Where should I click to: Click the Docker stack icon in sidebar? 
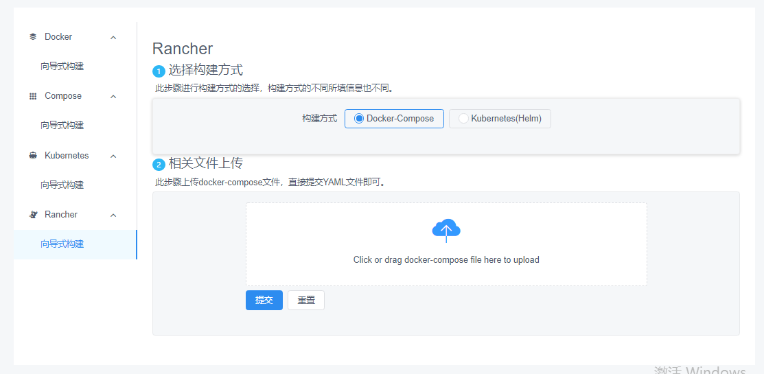pos(33,37)
